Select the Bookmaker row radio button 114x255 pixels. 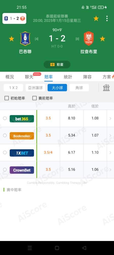(5, 135)
